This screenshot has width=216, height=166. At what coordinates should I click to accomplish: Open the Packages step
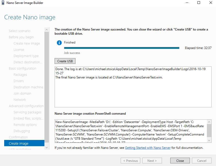pyautogui.click(x=20, y=75)
